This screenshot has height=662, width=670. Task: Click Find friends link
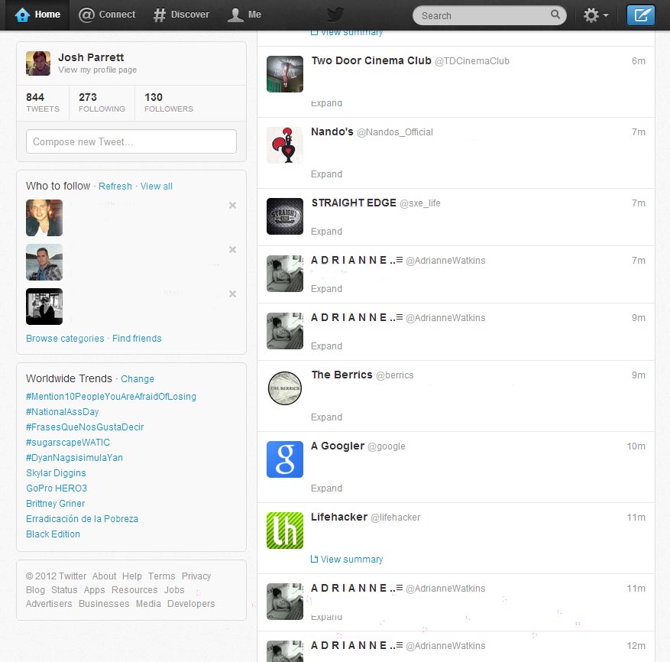click(x=137, y=339)
